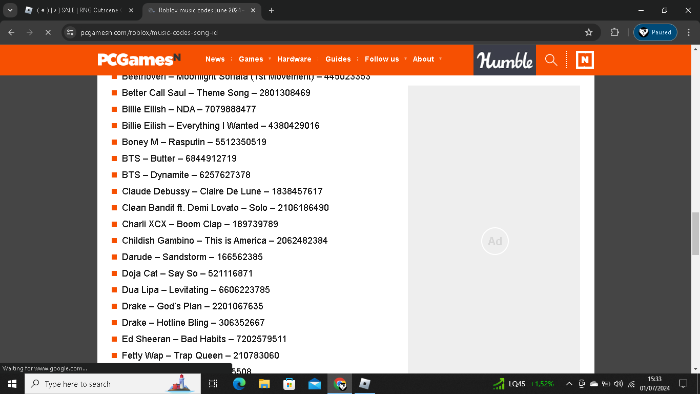Viewport: 700px width, 394px height.
Task: Show hidden system tray icons
Action: (x=569, y=384)
